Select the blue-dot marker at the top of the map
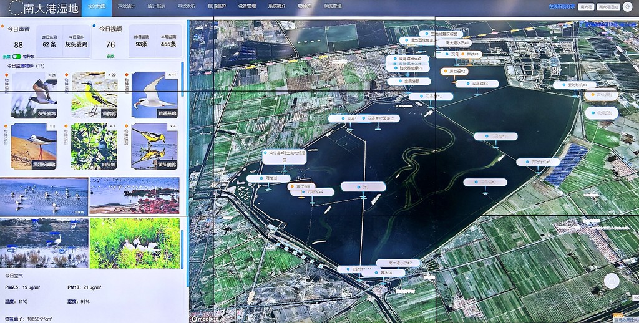639x323 pixels. point(441,34)
